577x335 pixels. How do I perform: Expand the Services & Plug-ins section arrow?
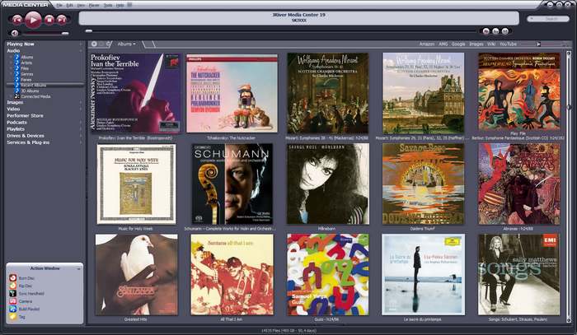click(x=81, y=142)
